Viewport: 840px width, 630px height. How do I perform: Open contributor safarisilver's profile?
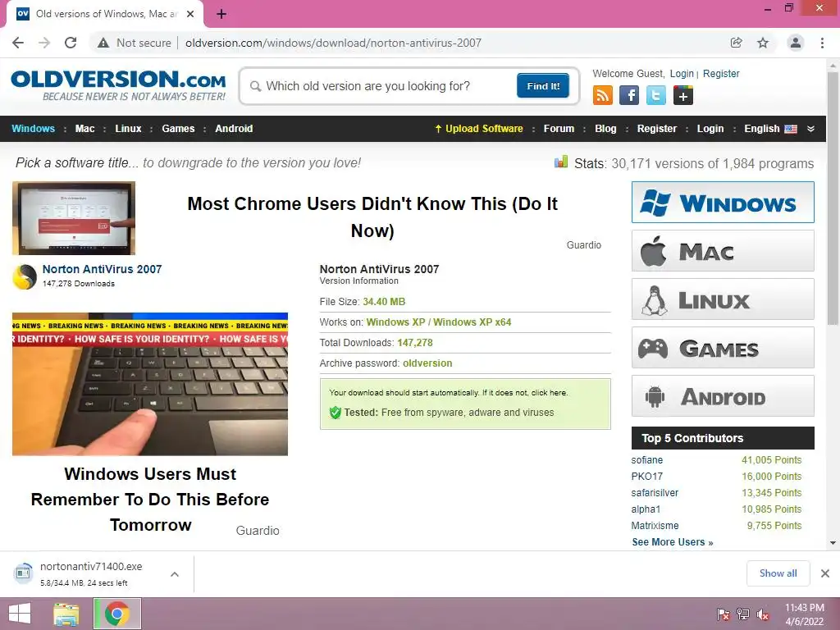point(655,493)
